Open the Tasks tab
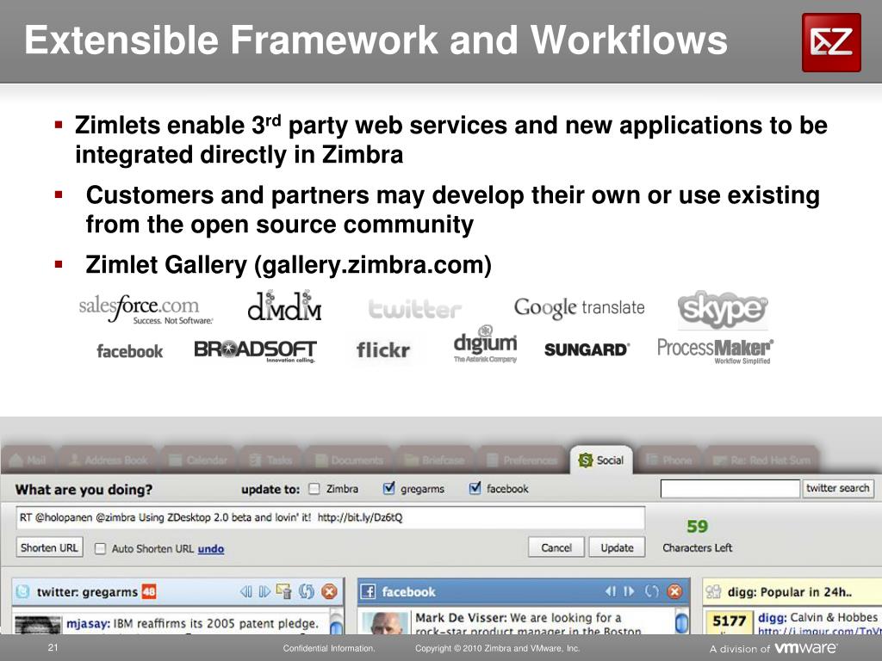 pyautogui.click(x=271, y=460)
